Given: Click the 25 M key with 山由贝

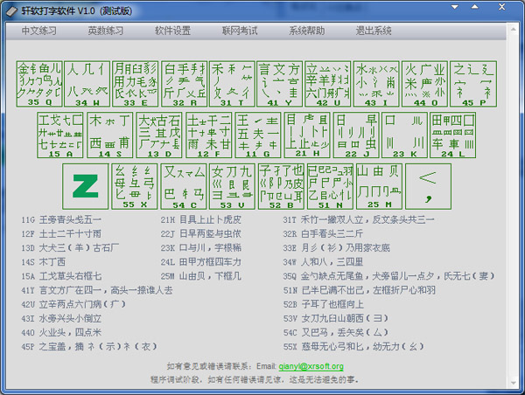Looking at the screenshot, I should pos(376,185).
